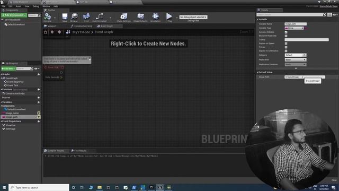Switch to Construction Script tab
The width and height of the screenshot is (339, 191).
82,26
